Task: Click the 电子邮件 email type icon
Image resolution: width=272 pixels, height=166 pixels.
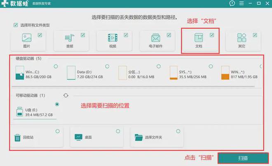Action: point(156,37)
